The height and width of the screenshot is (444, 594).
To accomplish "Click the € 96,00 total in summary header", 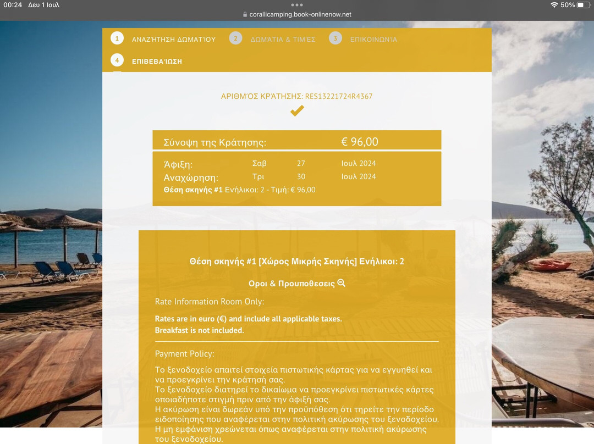I will click(360, 142).
